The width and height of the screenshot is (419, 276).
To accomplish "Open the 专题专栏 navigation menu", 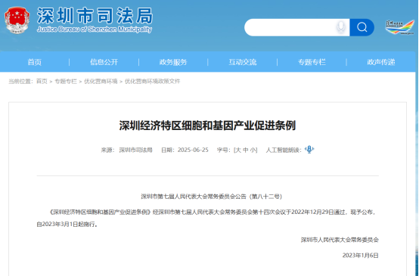I will click(312, 62).
